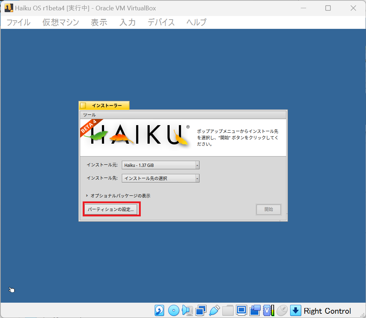Maximize the VirtualBox window
The height and width of the screenshot is (318, 366).
pos(328,8)
